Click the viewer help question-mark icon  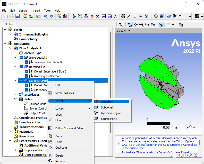[181, 24]
